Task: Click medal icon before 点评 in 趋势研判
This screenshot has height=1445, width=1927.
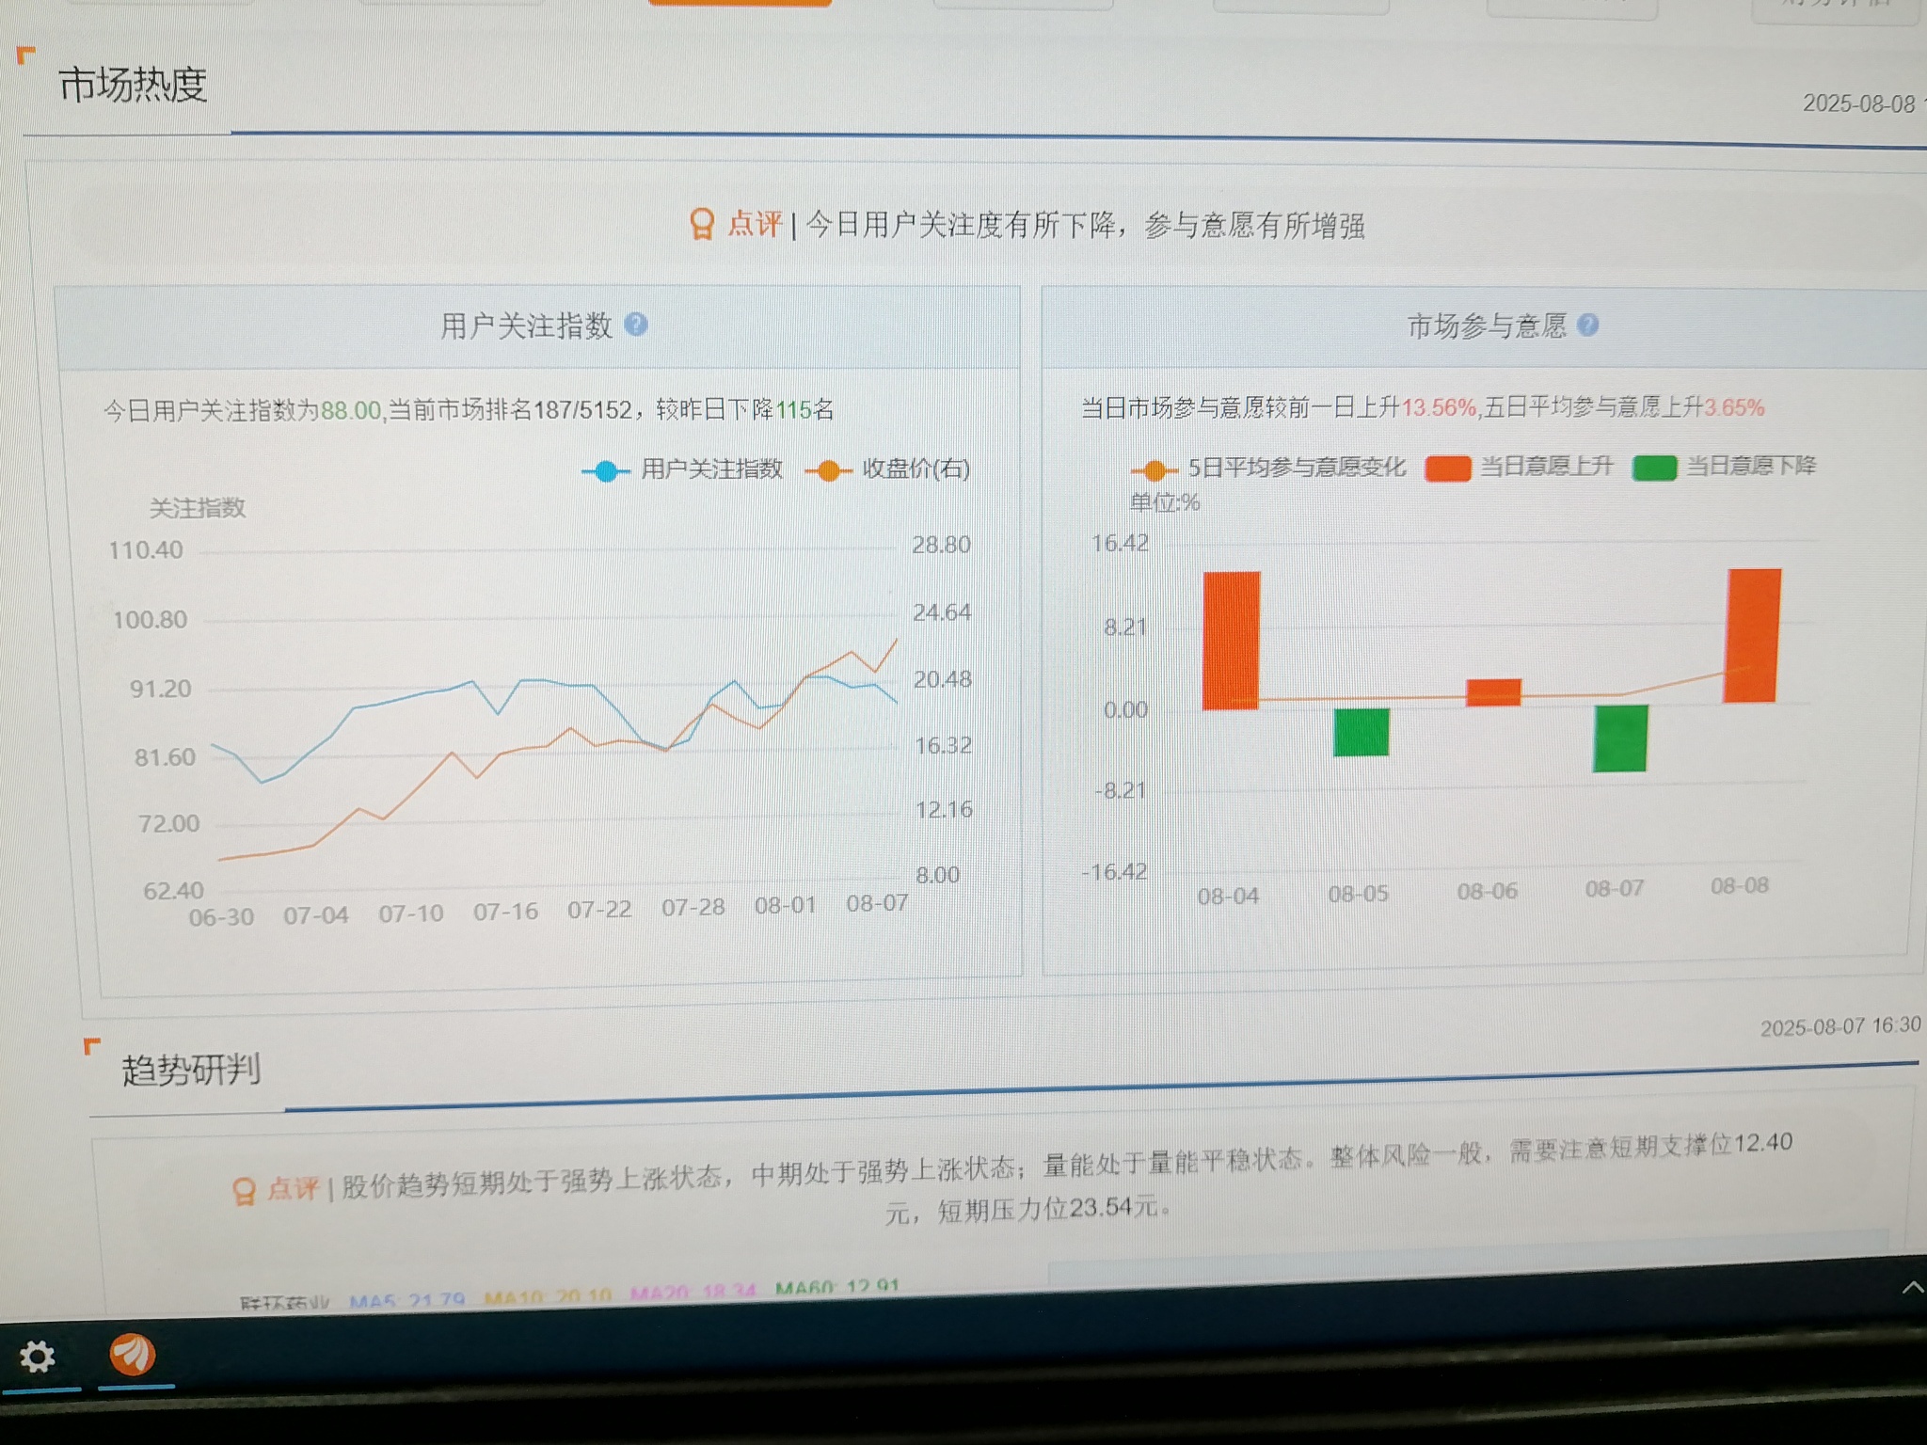Action: click(x=244, y=1191)
